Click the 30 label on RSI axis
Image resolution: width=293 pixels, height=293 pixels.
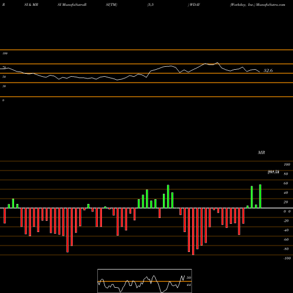tap(4, 86)
